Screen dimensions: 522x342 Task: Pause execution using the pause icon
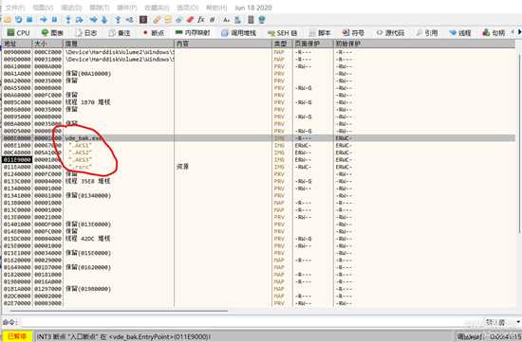click(55, 20)
